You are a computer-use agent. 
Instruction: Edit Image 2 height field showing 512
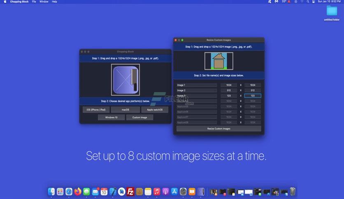coord(253,90)
